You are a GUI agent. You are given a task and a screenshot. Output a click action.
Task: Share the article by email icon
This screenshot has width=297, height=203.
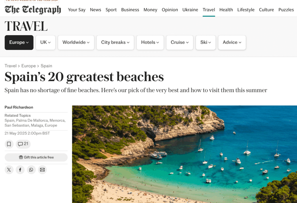[42, 170]
